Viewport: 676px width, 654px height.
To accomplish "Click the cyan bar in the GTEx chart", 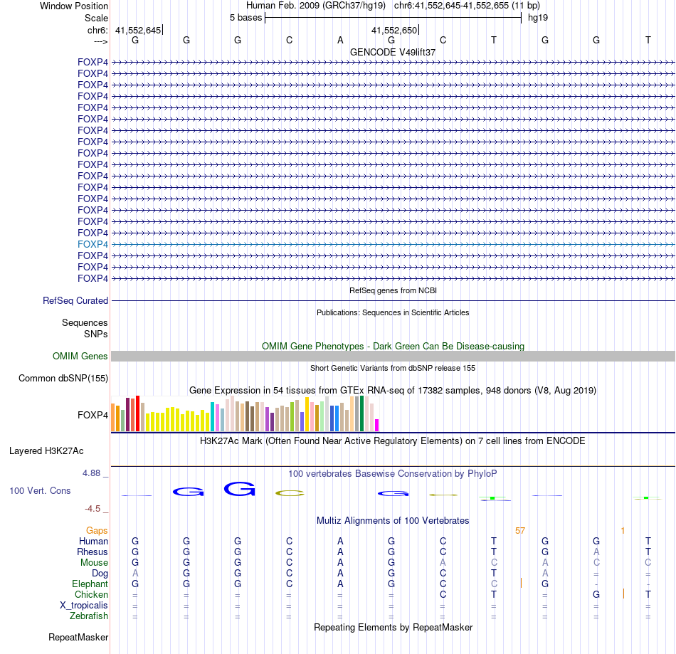I will pos(212,416).
